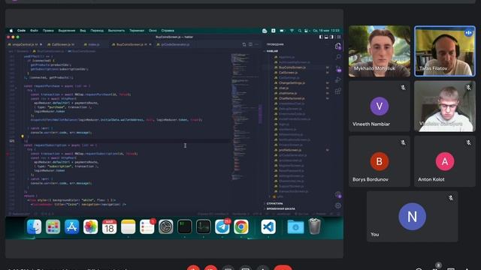Viewport: 481px width, 270px height.
Task: Open the Справка menu
Action: (x=168, y=31)
